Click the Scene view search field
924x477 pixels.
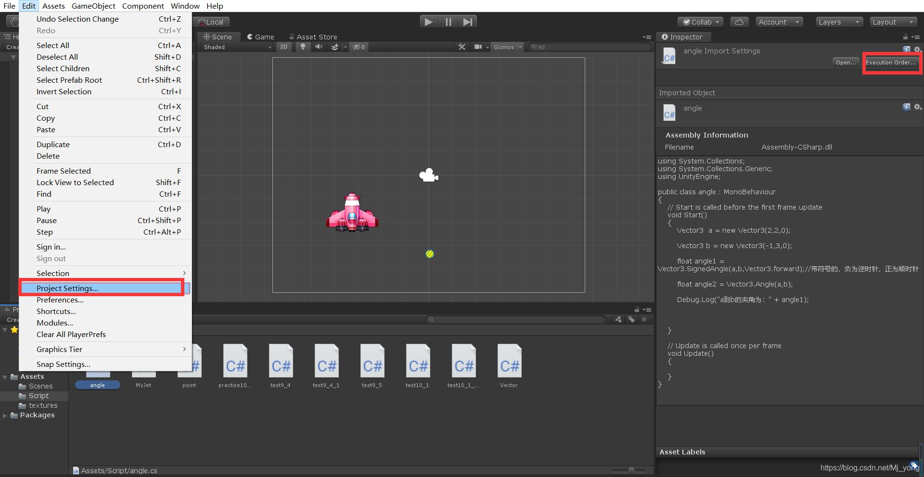pos(589,47)
